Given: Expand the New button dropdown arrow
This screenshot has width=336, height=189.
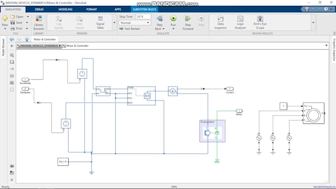Looking at the screenshot, I should tap(5, 29).
